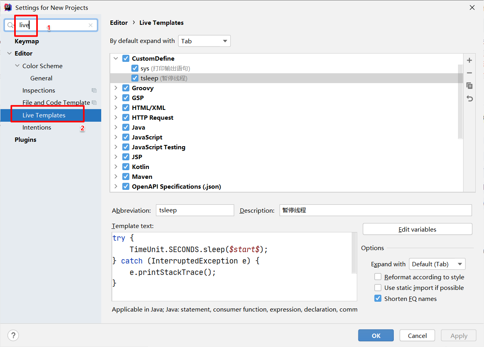Screen dimensions: 484x347
Task: Disable the tsleep template checkbox
Action: [x=135, y=78]
